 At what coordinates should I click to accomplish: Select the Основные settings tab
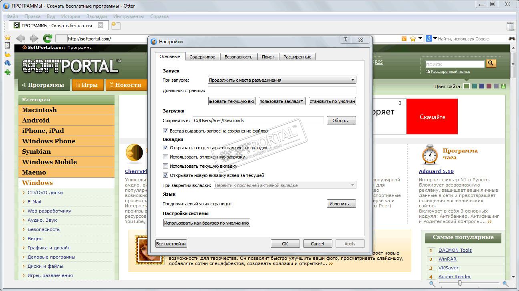tap(170, 56)
